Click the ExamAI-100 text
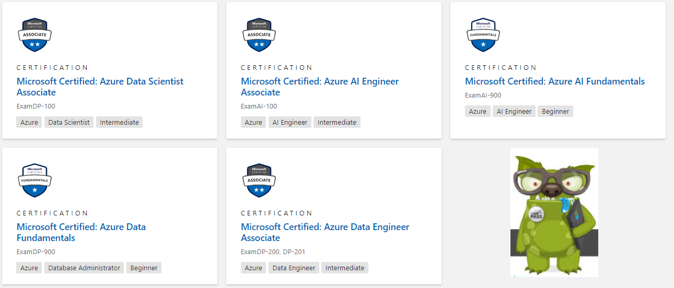Screen dimensions: 674x288 pos(259,106)
